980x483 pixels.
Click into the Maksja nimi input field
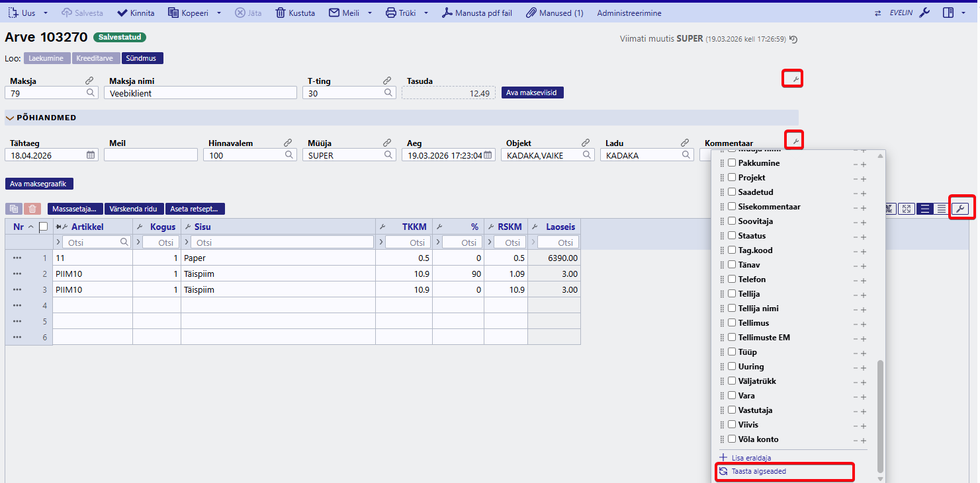pyautogui.click(x=200, y=93)
